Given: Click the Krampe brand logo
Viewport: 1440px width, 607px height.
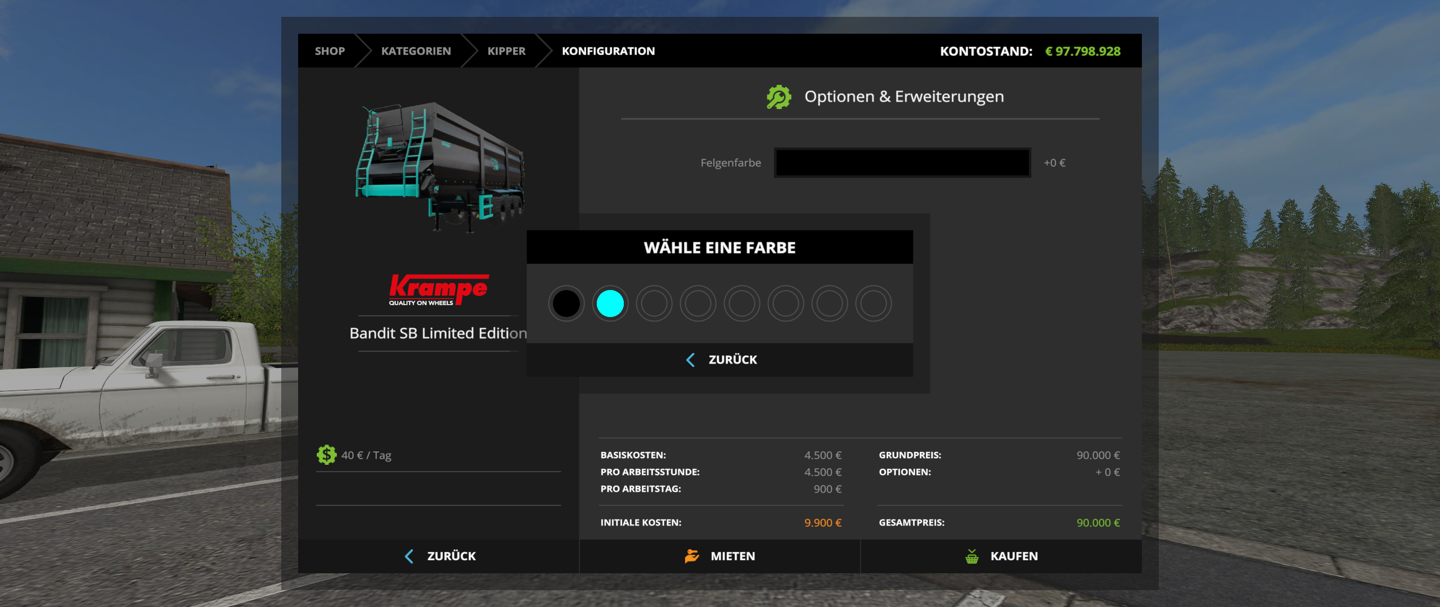Looking at the screenshot, I should click(439, 289).
